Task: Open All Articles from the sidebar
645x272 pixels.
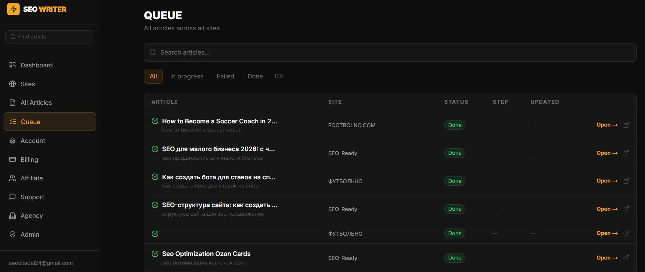Action: tap(50, 103)
